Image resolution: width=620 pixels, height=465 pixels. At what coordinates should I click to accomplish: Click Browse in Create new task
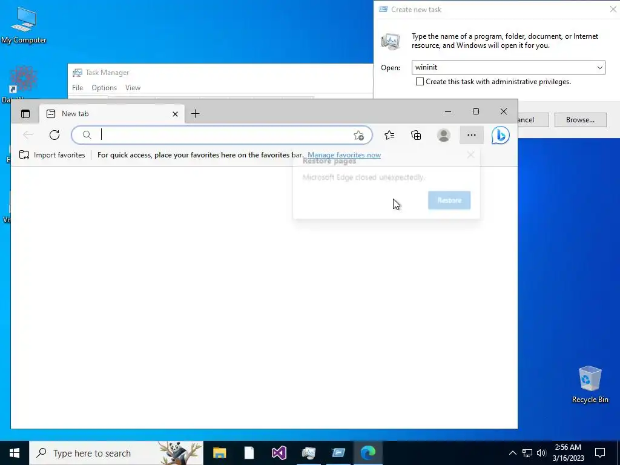pyautogui.click(x=580, y=120)
